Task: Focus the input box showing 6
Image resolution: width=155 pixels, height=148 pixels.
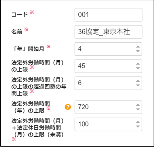Action: (108, 83)
